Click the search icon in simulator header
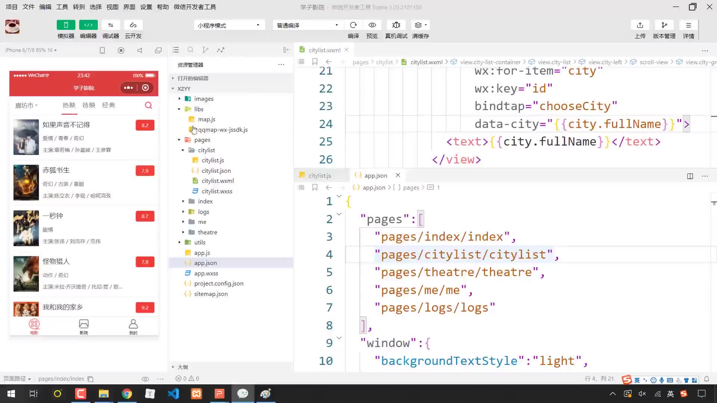 pos(148,105)
